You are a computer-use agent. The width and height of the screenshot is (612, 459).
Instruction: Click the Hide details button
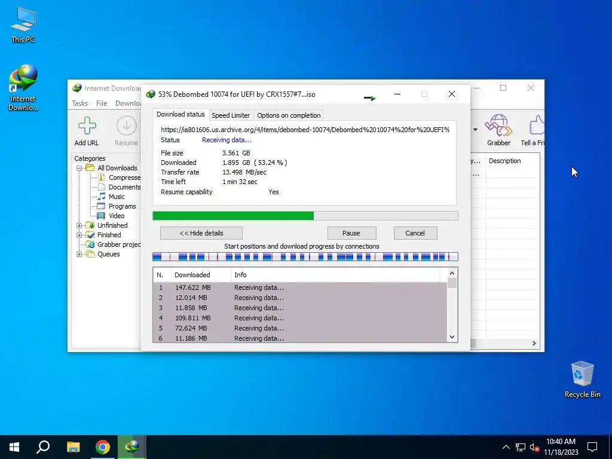coord(201,233)
